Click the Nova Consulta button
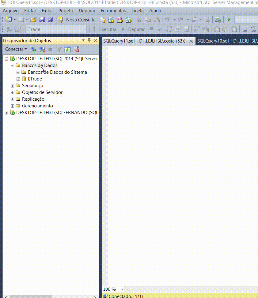This screenshot has width=258, height=298. pos(77,20)
